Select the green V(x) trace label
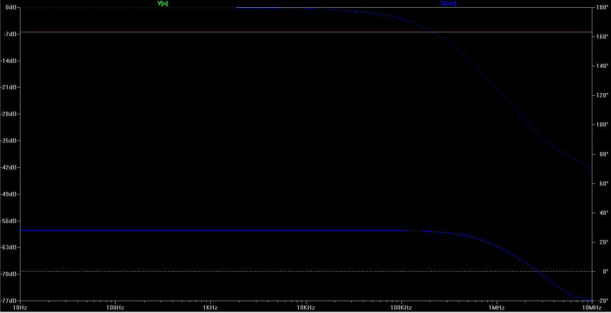The width and height of the screenshot is (611, 313). click(x=163, y=3)
